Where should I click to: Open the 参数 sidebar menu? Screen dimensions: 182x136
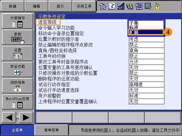pos(18,37)
